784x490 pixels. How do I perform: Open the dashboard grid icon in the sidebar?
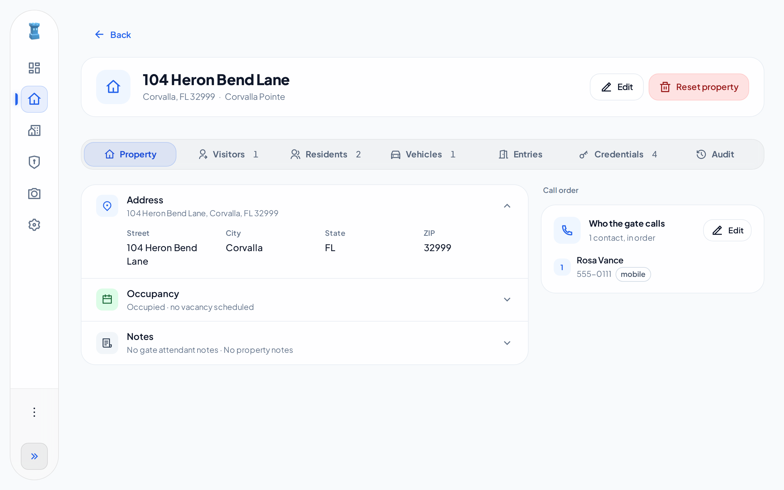click(34, 68)
